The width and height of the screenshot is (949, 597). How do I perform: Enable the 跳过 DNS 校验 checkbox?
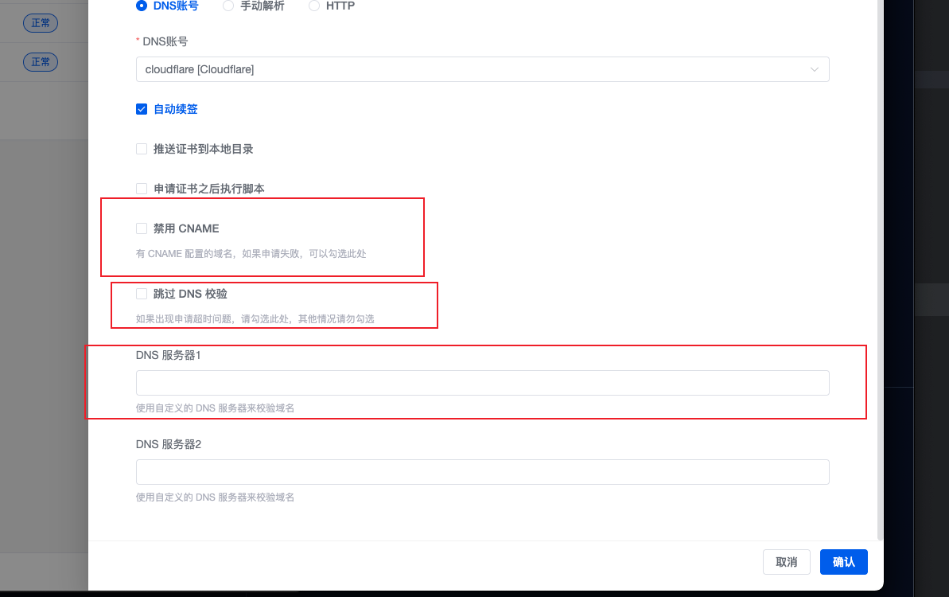pyautogui.click(x=142, y=295)
